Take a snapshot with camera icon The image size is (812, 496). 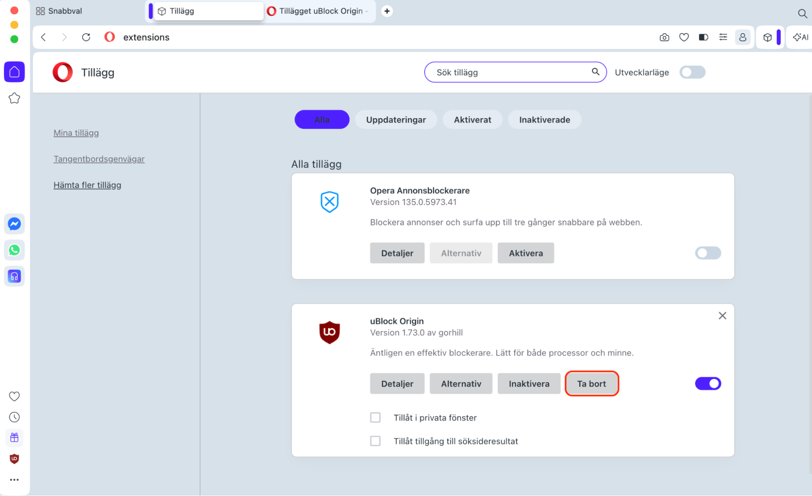(664, 37)
